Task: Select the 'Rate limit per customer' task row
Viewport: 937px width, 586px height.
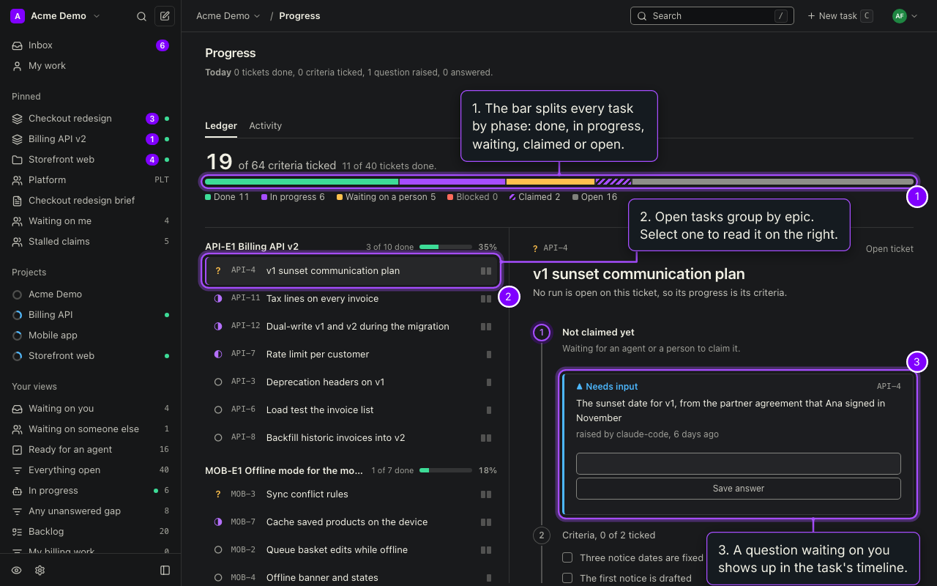Action: coord(351,355)
